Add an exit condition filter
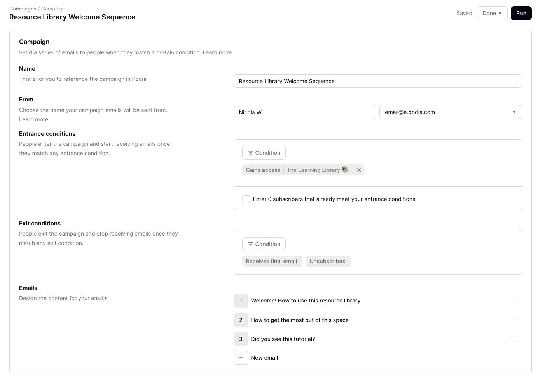 [264, 244]
